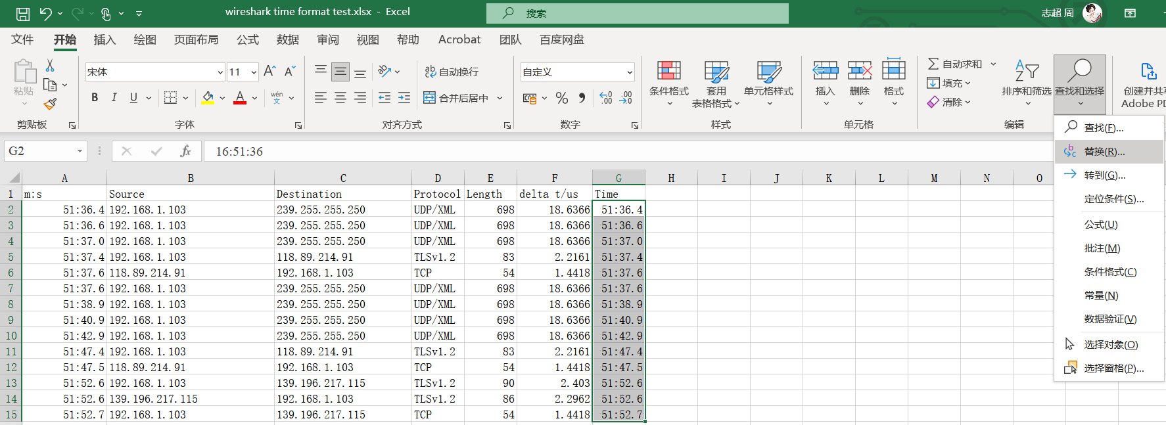Open Cell Styles (单元格样式)

coord(768,84)
